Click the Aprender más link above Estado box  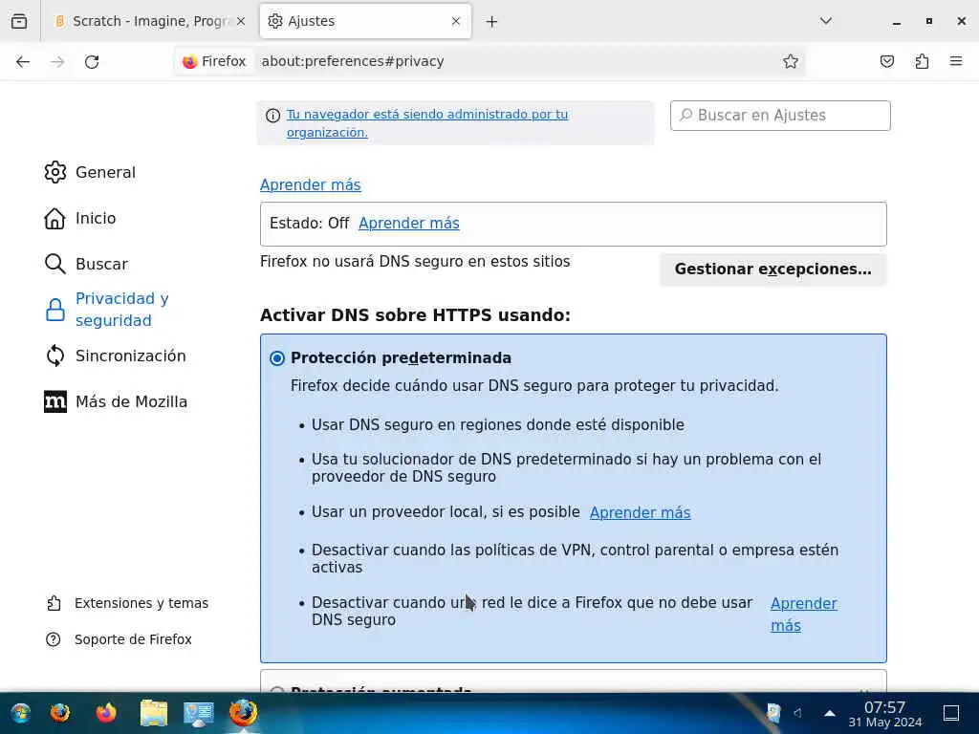pos(311,184)
